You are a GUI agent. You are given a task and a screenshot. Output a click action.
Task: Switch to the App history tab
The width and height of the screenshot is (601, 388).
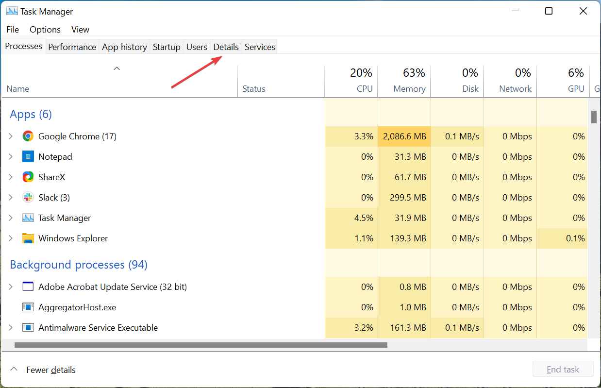[x=124, y=47]
